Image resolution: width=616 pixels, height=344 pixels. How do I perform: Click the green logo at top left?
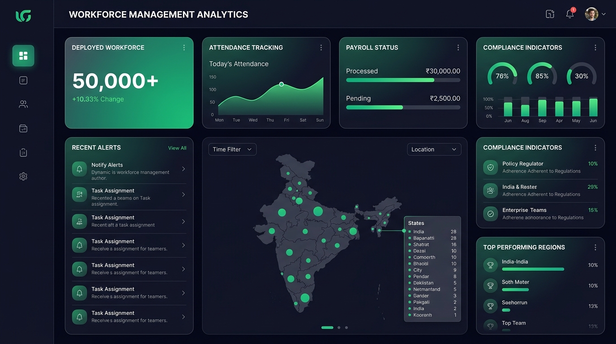23,16
